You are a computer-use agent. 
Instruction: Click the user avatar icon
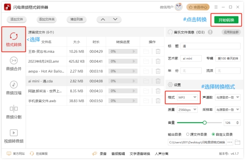179,7
